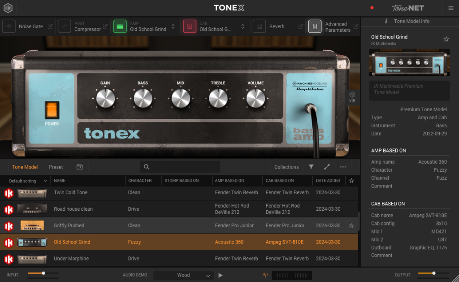Viewport: 459px width, 282px height.
Task: Expand the browser with the arrows icon
Action: click(327, 167)
